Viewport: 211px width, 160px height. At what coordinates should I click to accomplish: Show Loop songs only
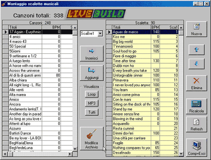(91, 94)
